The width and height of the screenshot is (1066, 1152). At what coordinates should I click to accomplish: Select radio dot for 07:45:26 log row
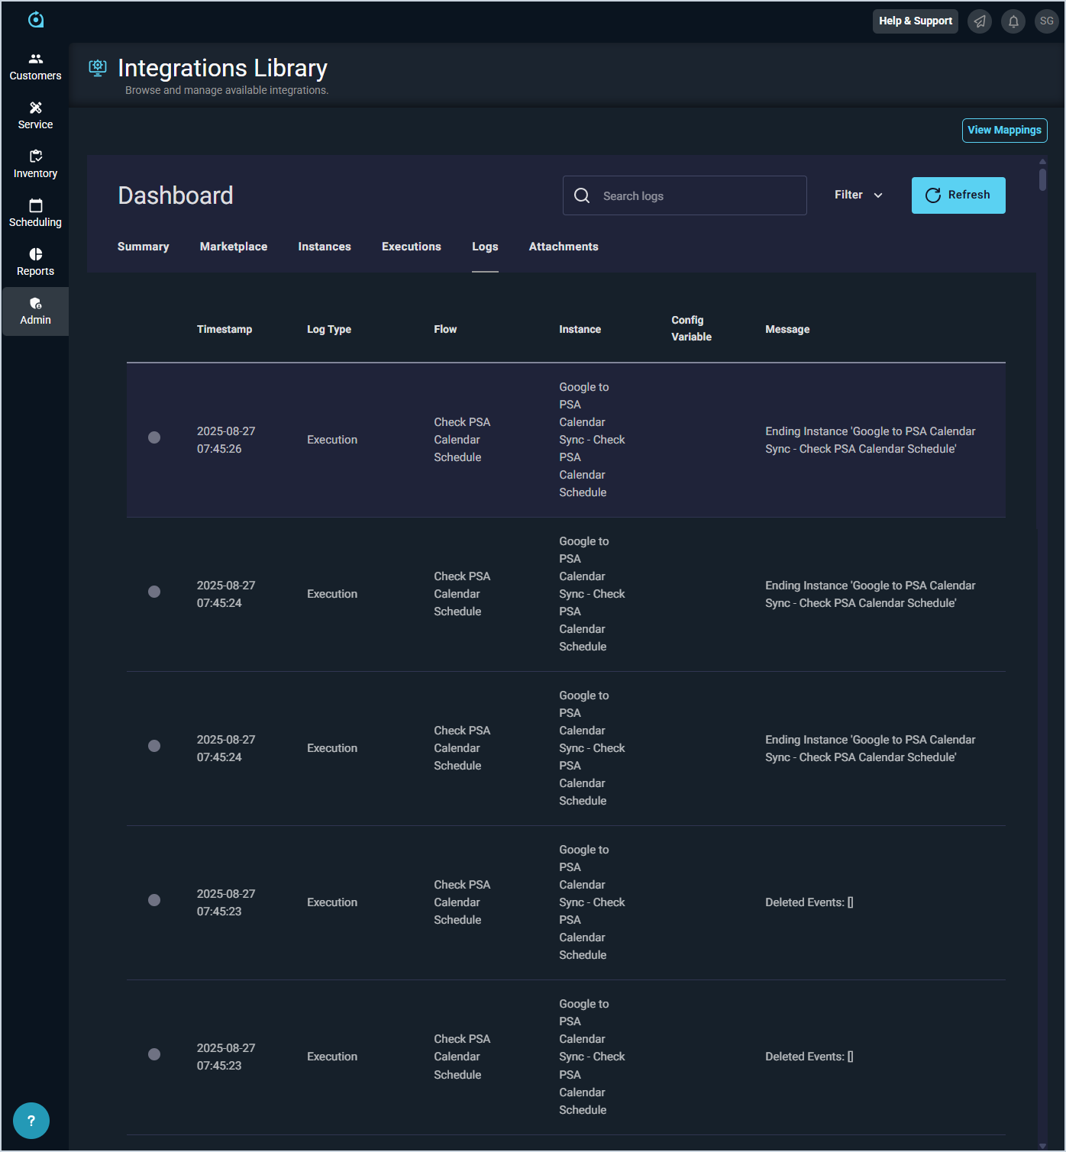(154, 437)
